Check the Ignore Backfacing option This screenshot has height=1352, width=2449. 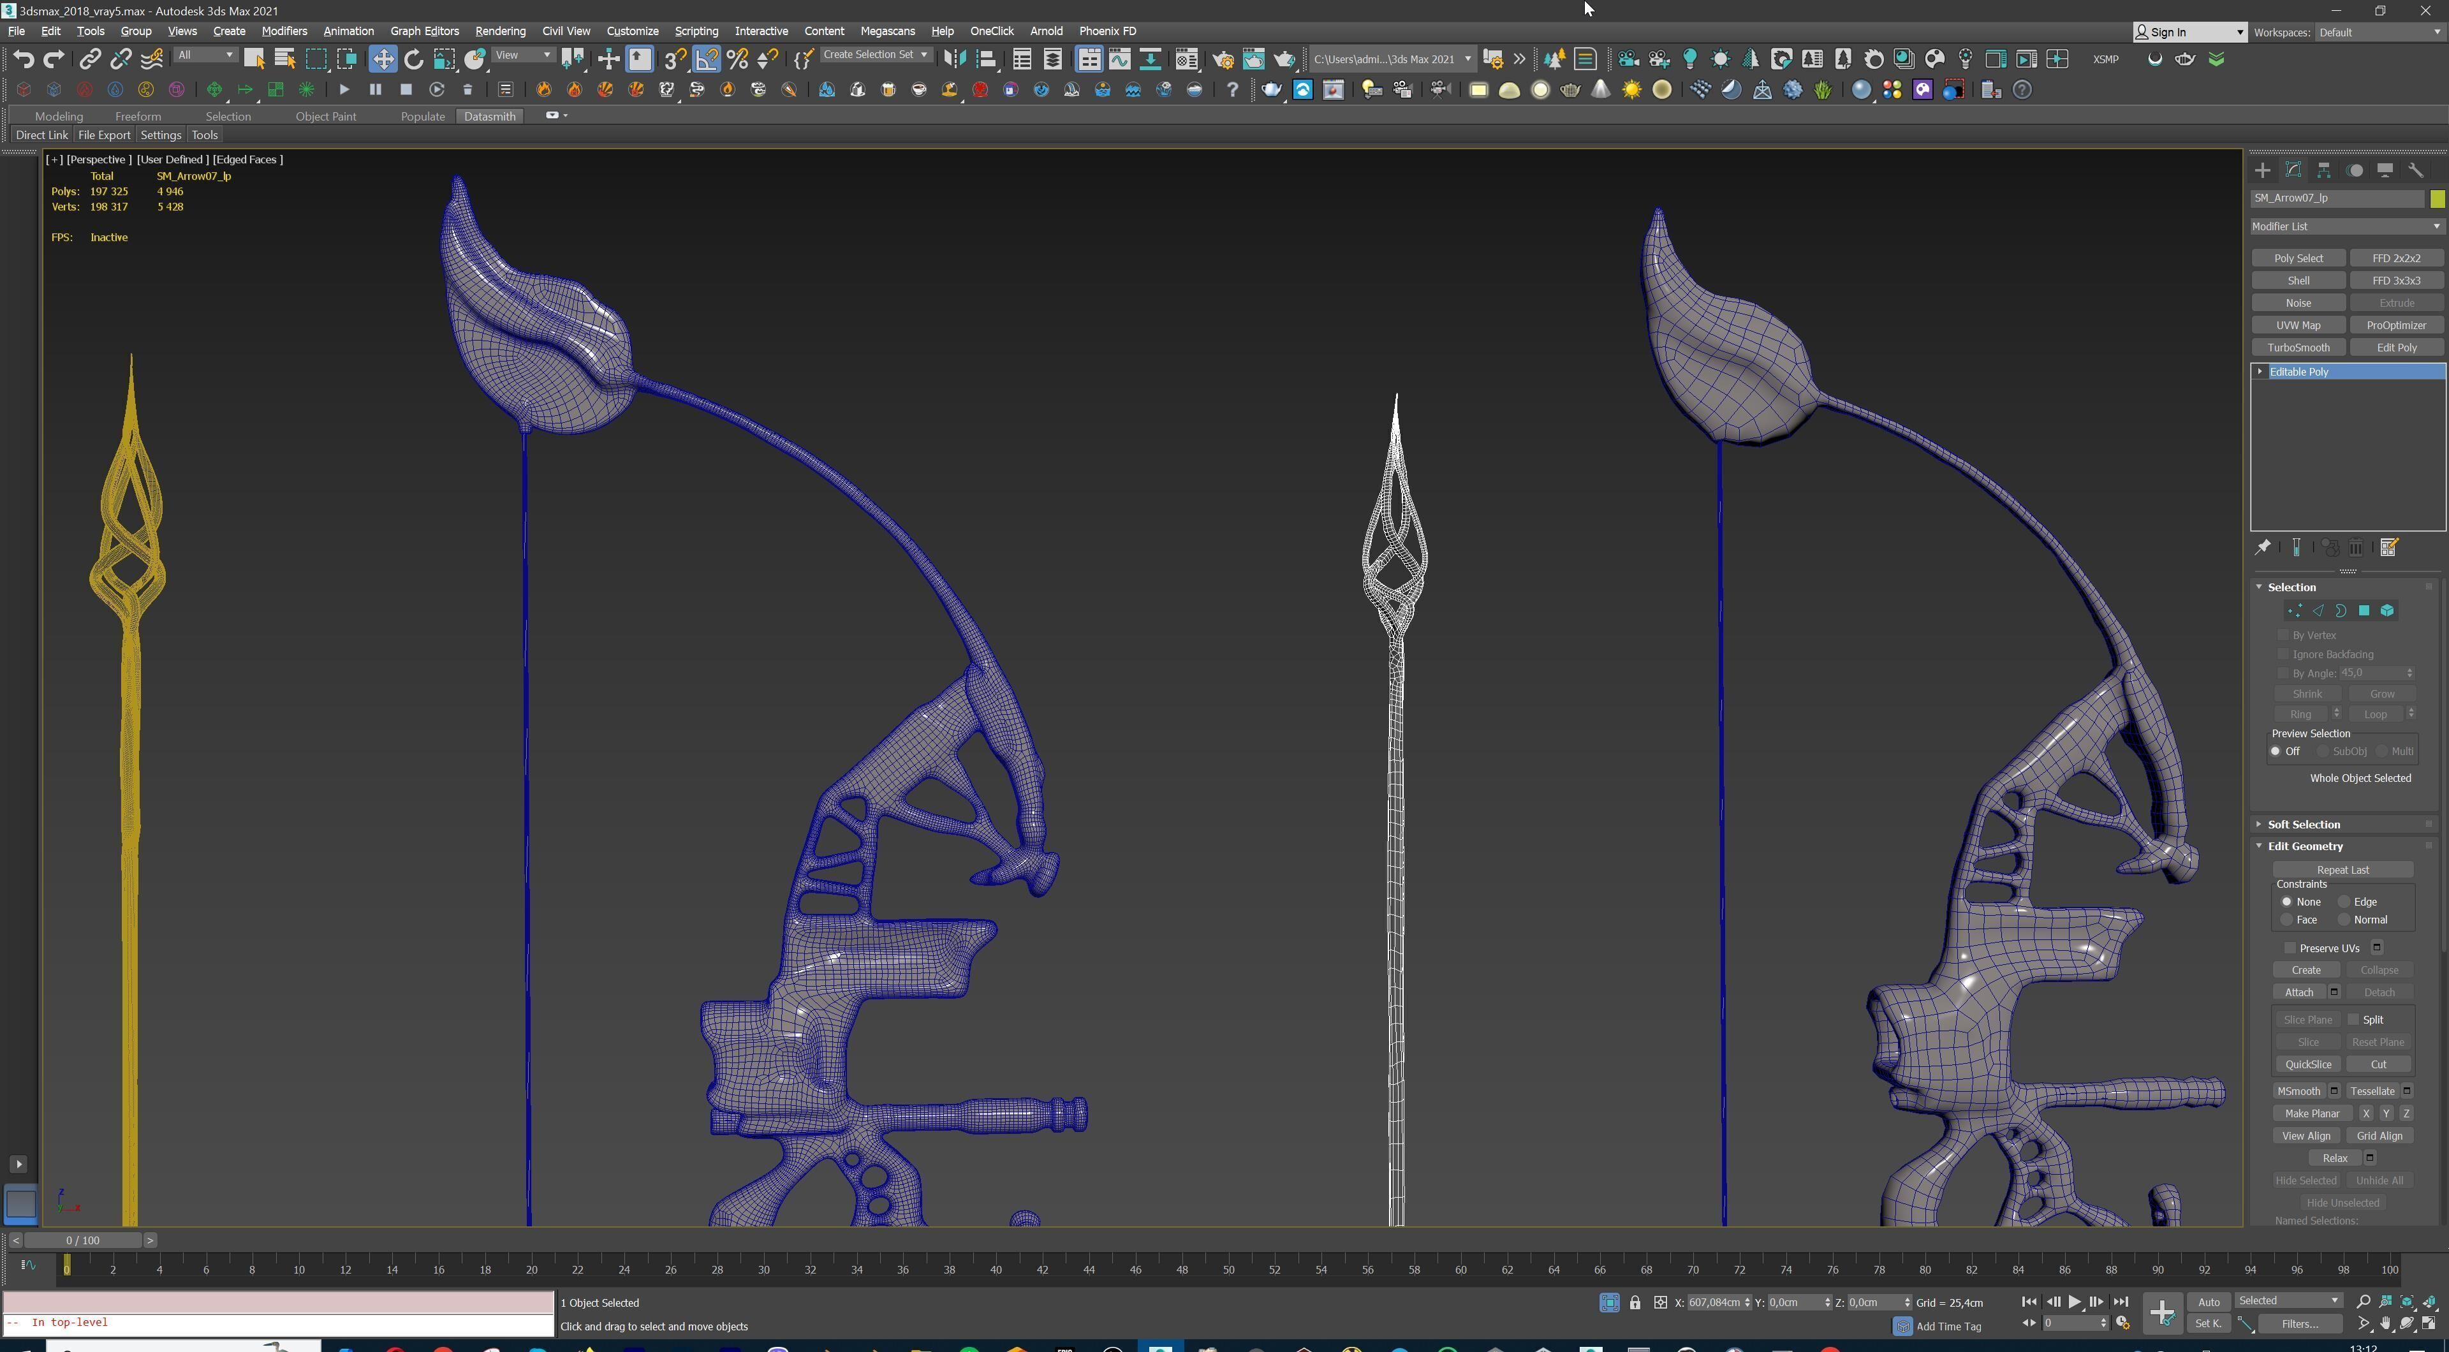coord(2284,654)
